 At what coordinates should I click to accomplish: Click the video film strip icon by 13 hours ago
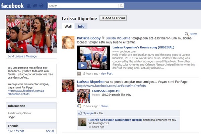pyautogui.click(x=79, y=74)
